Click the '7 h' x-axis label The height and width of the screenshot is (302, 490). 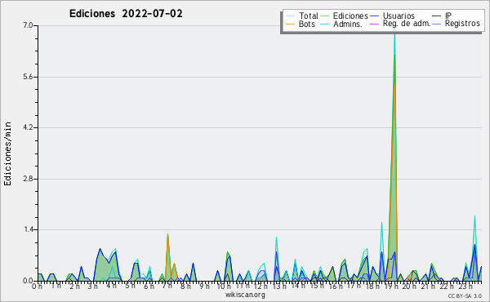pyautogui.click(x=167, y=286)
